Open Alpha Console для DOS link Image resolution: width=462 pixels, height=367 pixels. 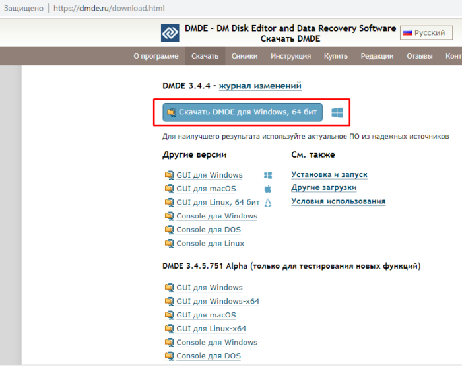209,356
